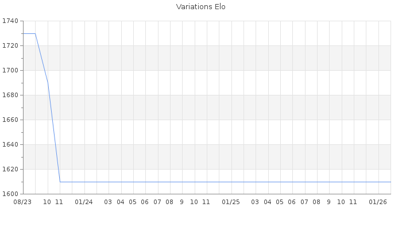Click the 01/24 x-axis date label
The image size is (402, 230).
pyautogui.click(x=84, y=202)
